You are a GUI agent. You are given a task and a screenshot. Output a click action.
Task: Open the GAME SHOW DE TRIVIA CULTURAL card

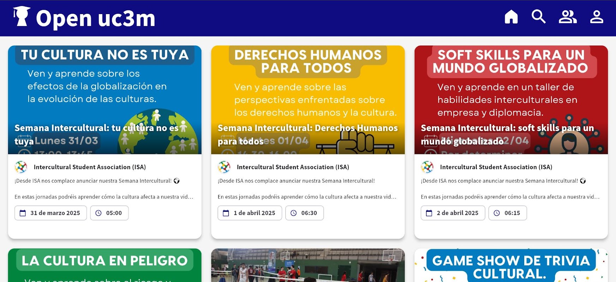(x=511, y=265)
